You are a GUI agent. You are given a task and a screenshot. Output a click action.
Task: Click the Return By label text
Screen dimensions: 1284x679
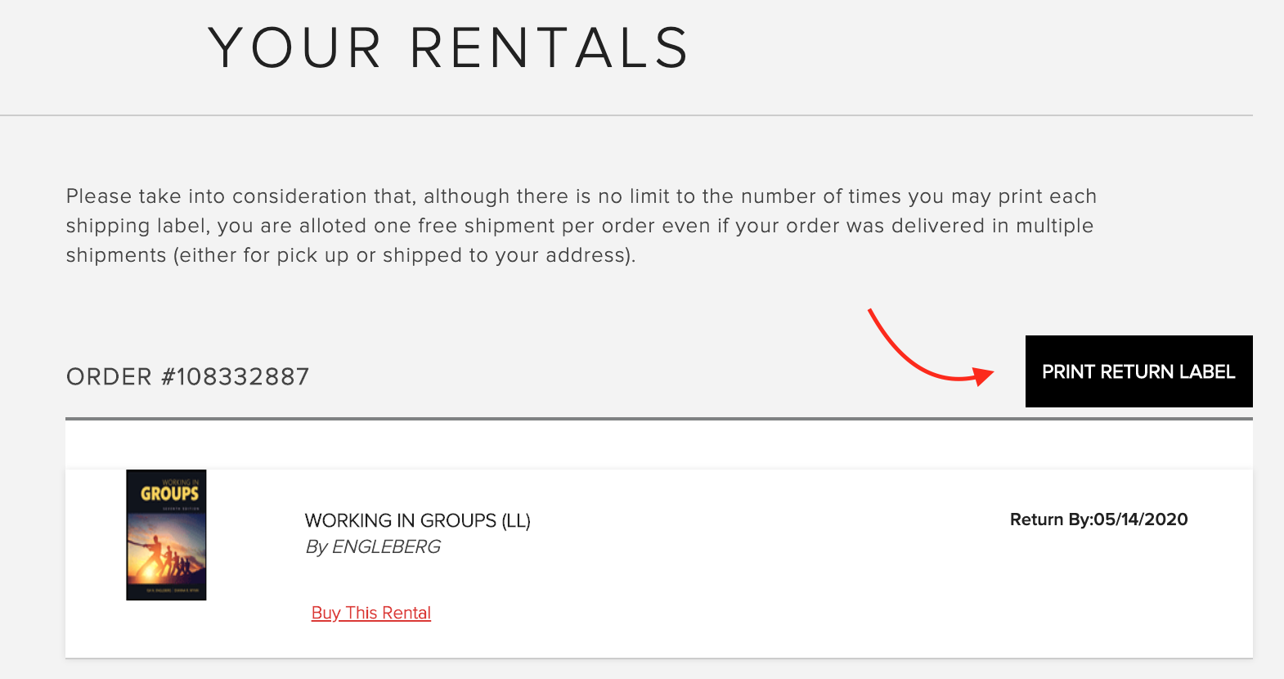click(1051, 519)
